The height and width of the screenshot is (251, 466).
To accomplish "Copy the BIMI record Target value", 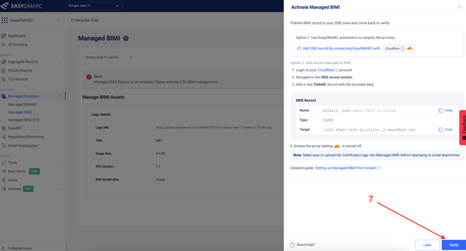I will pos(445,129).
